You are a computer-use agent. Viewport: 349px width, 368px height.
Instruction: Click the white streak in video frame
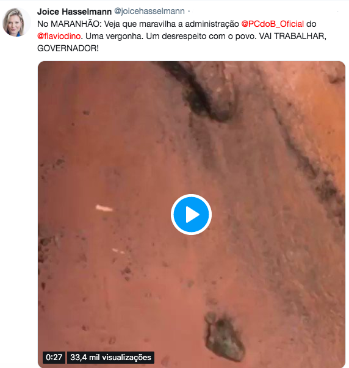click(104, 208)
